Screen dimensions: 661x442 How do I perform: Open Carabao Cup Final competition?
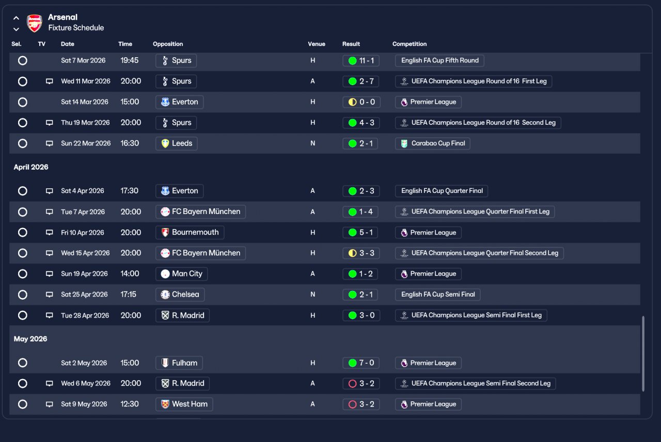tap(433, 143)
